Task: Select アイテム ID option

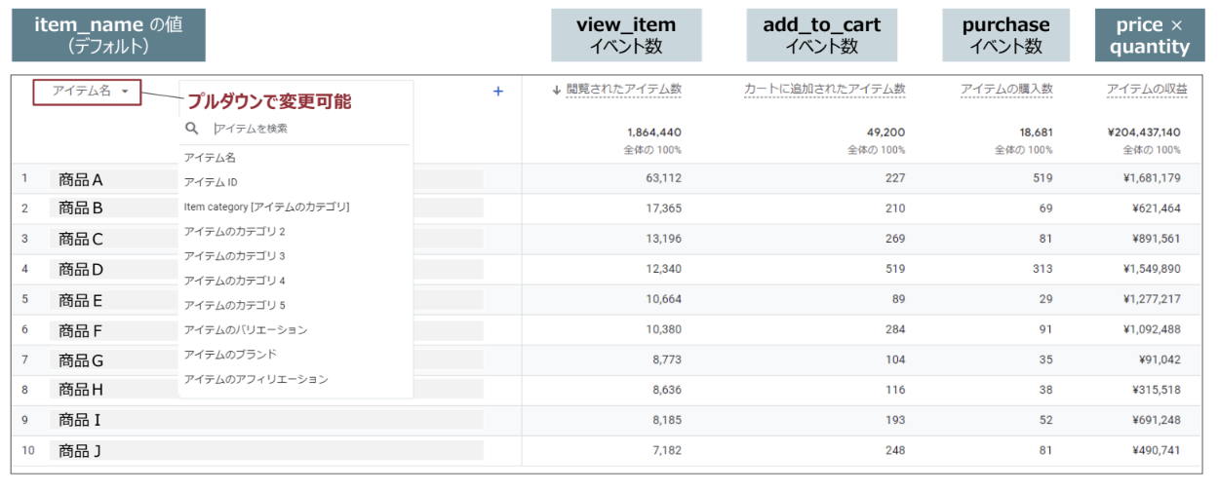Action: pyautogui.click(x=211, y=182)
